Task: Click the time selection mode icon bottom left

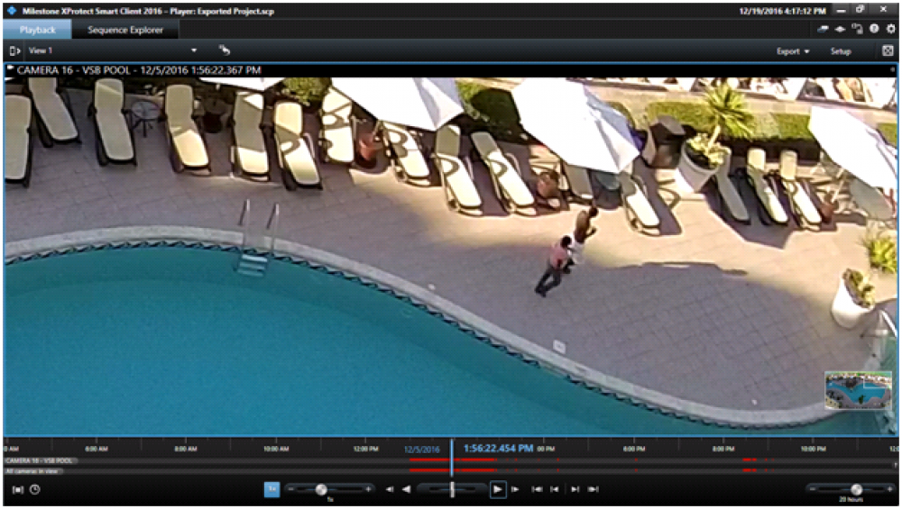Action: (x=18, y=489)
